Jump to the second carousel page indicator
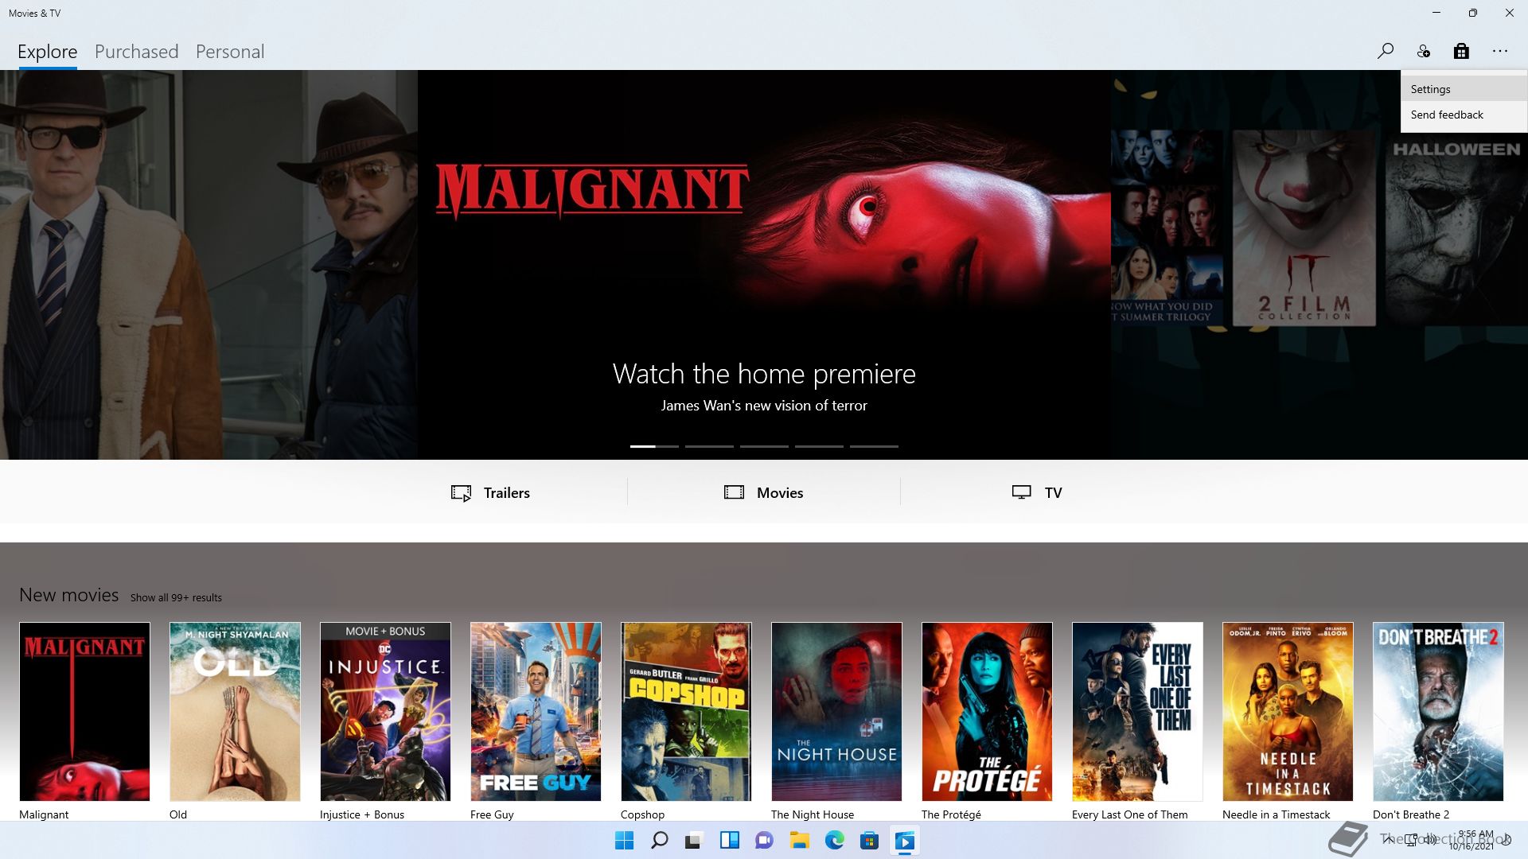Screen dimensions: 1528x859 709,446
